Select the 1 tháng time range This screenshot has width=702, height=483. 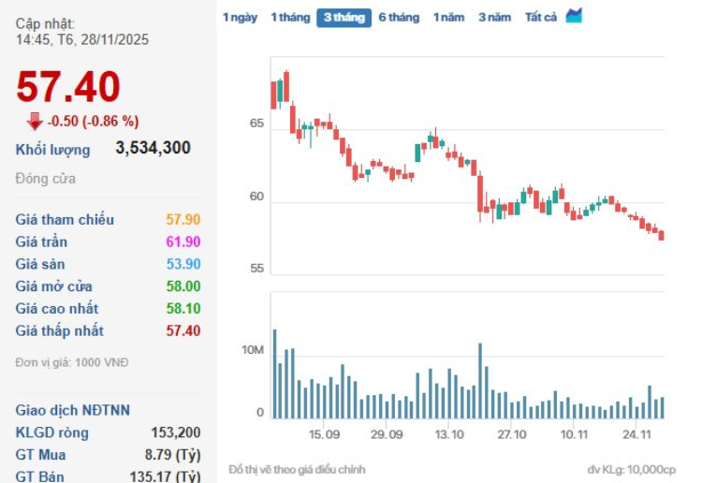(x=289, y=18)
